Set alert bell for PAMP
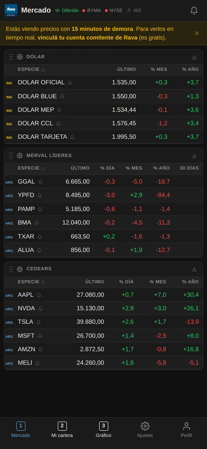 click(x=40, y=209)
